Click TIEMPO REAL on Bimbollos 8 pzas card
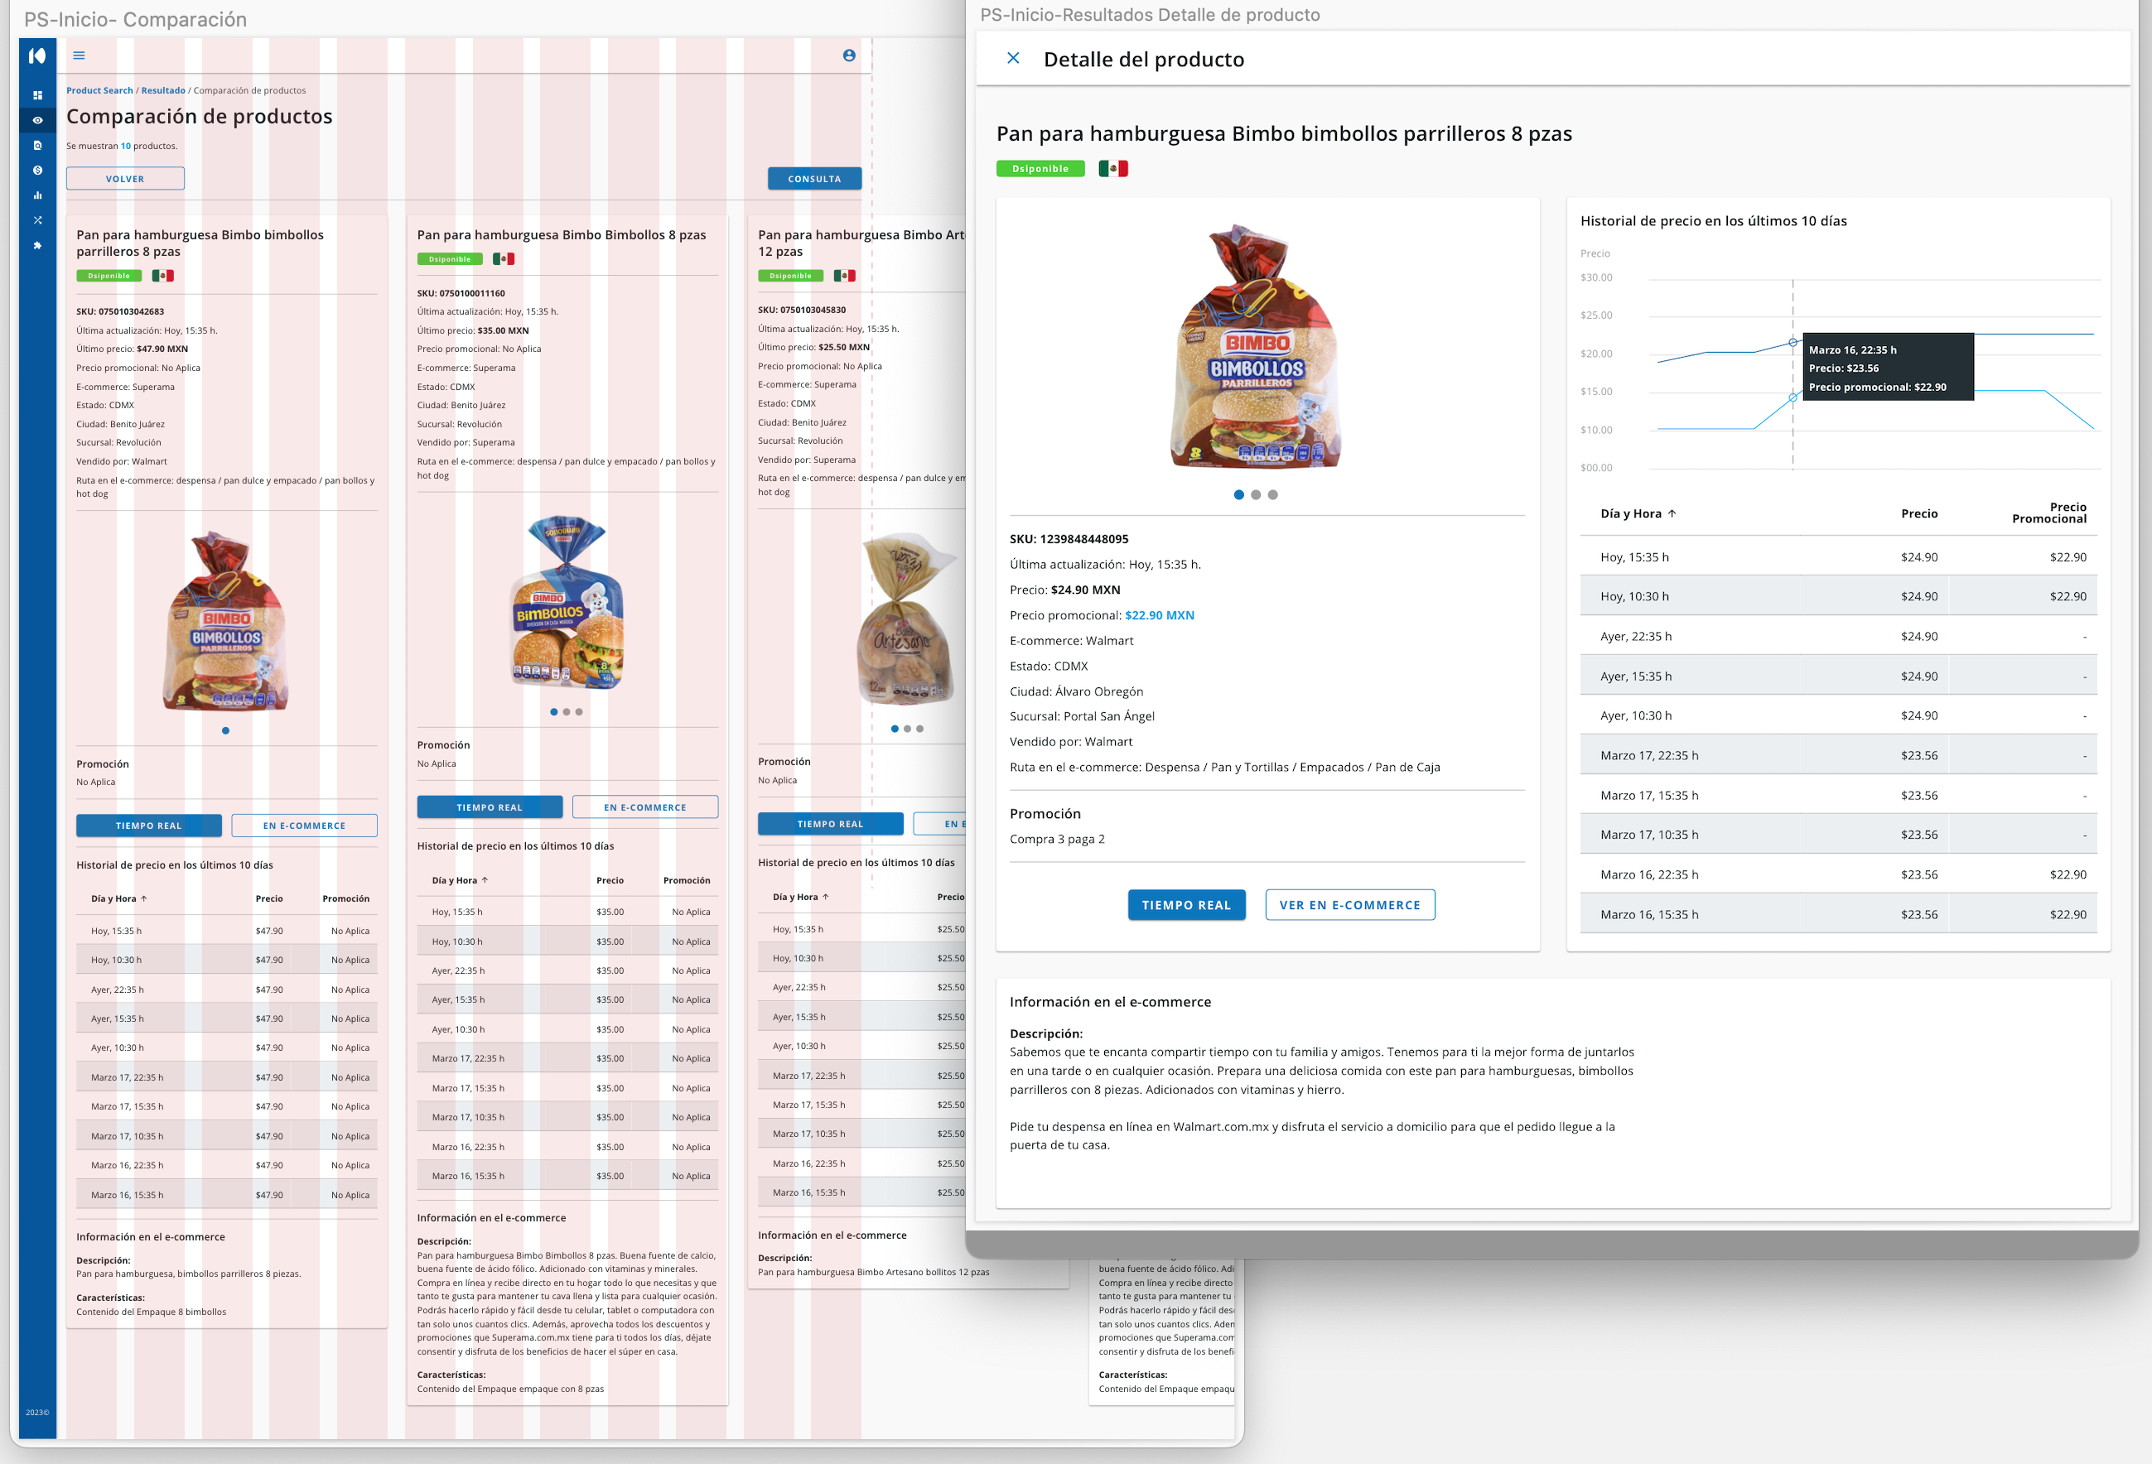The height and width of the screenshot is (1464, 2152). pyautogui.click(x=490, y=807)
